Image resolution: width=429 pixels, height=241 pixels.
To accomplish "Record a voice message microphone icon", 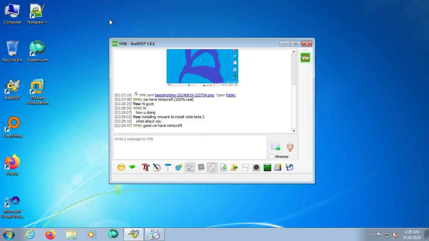I will click(290, 147).
